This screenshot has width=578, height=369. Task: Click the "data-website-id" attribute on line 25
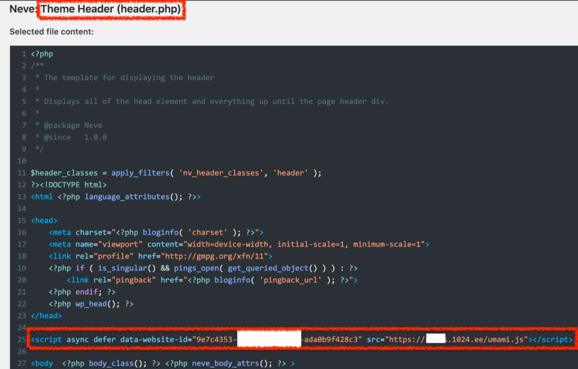[154, 340]
